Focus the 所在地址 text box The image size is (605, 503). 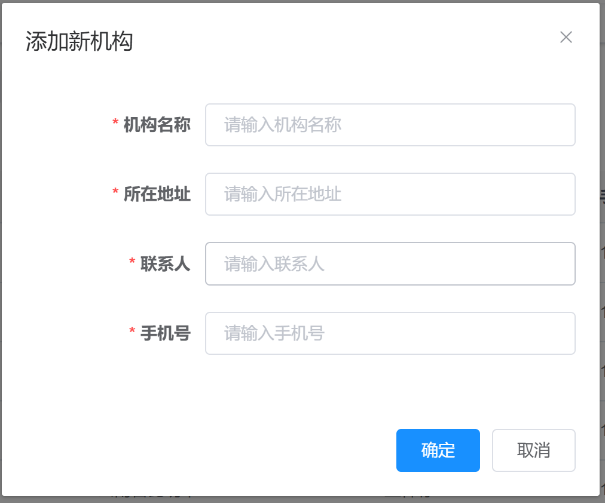pos(390,194)
